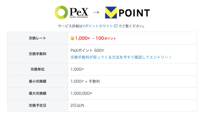The height and width of the screenshot is (115, 203).
Task: Click the red 100ポイント rate value
Action: click(x=106, y=38)
